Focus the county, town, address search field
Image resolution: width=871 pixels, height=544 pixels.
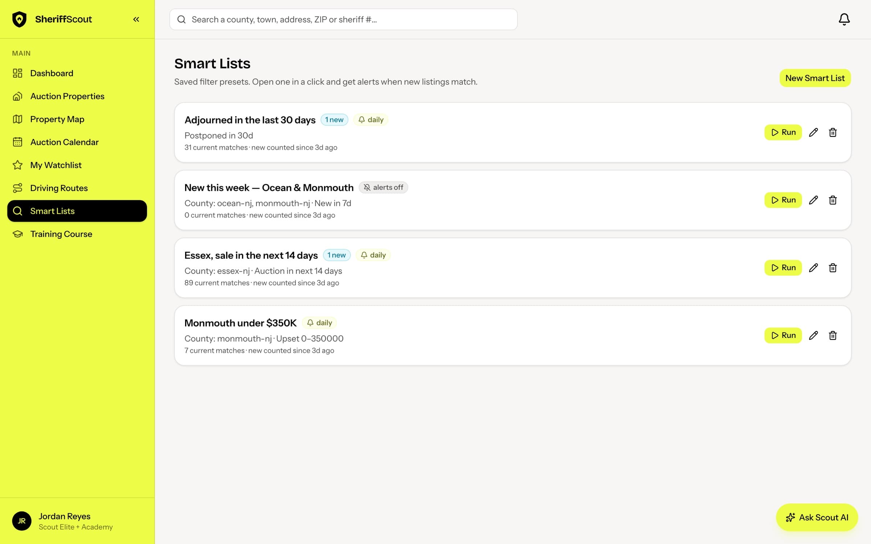click(x=343, y=19)
